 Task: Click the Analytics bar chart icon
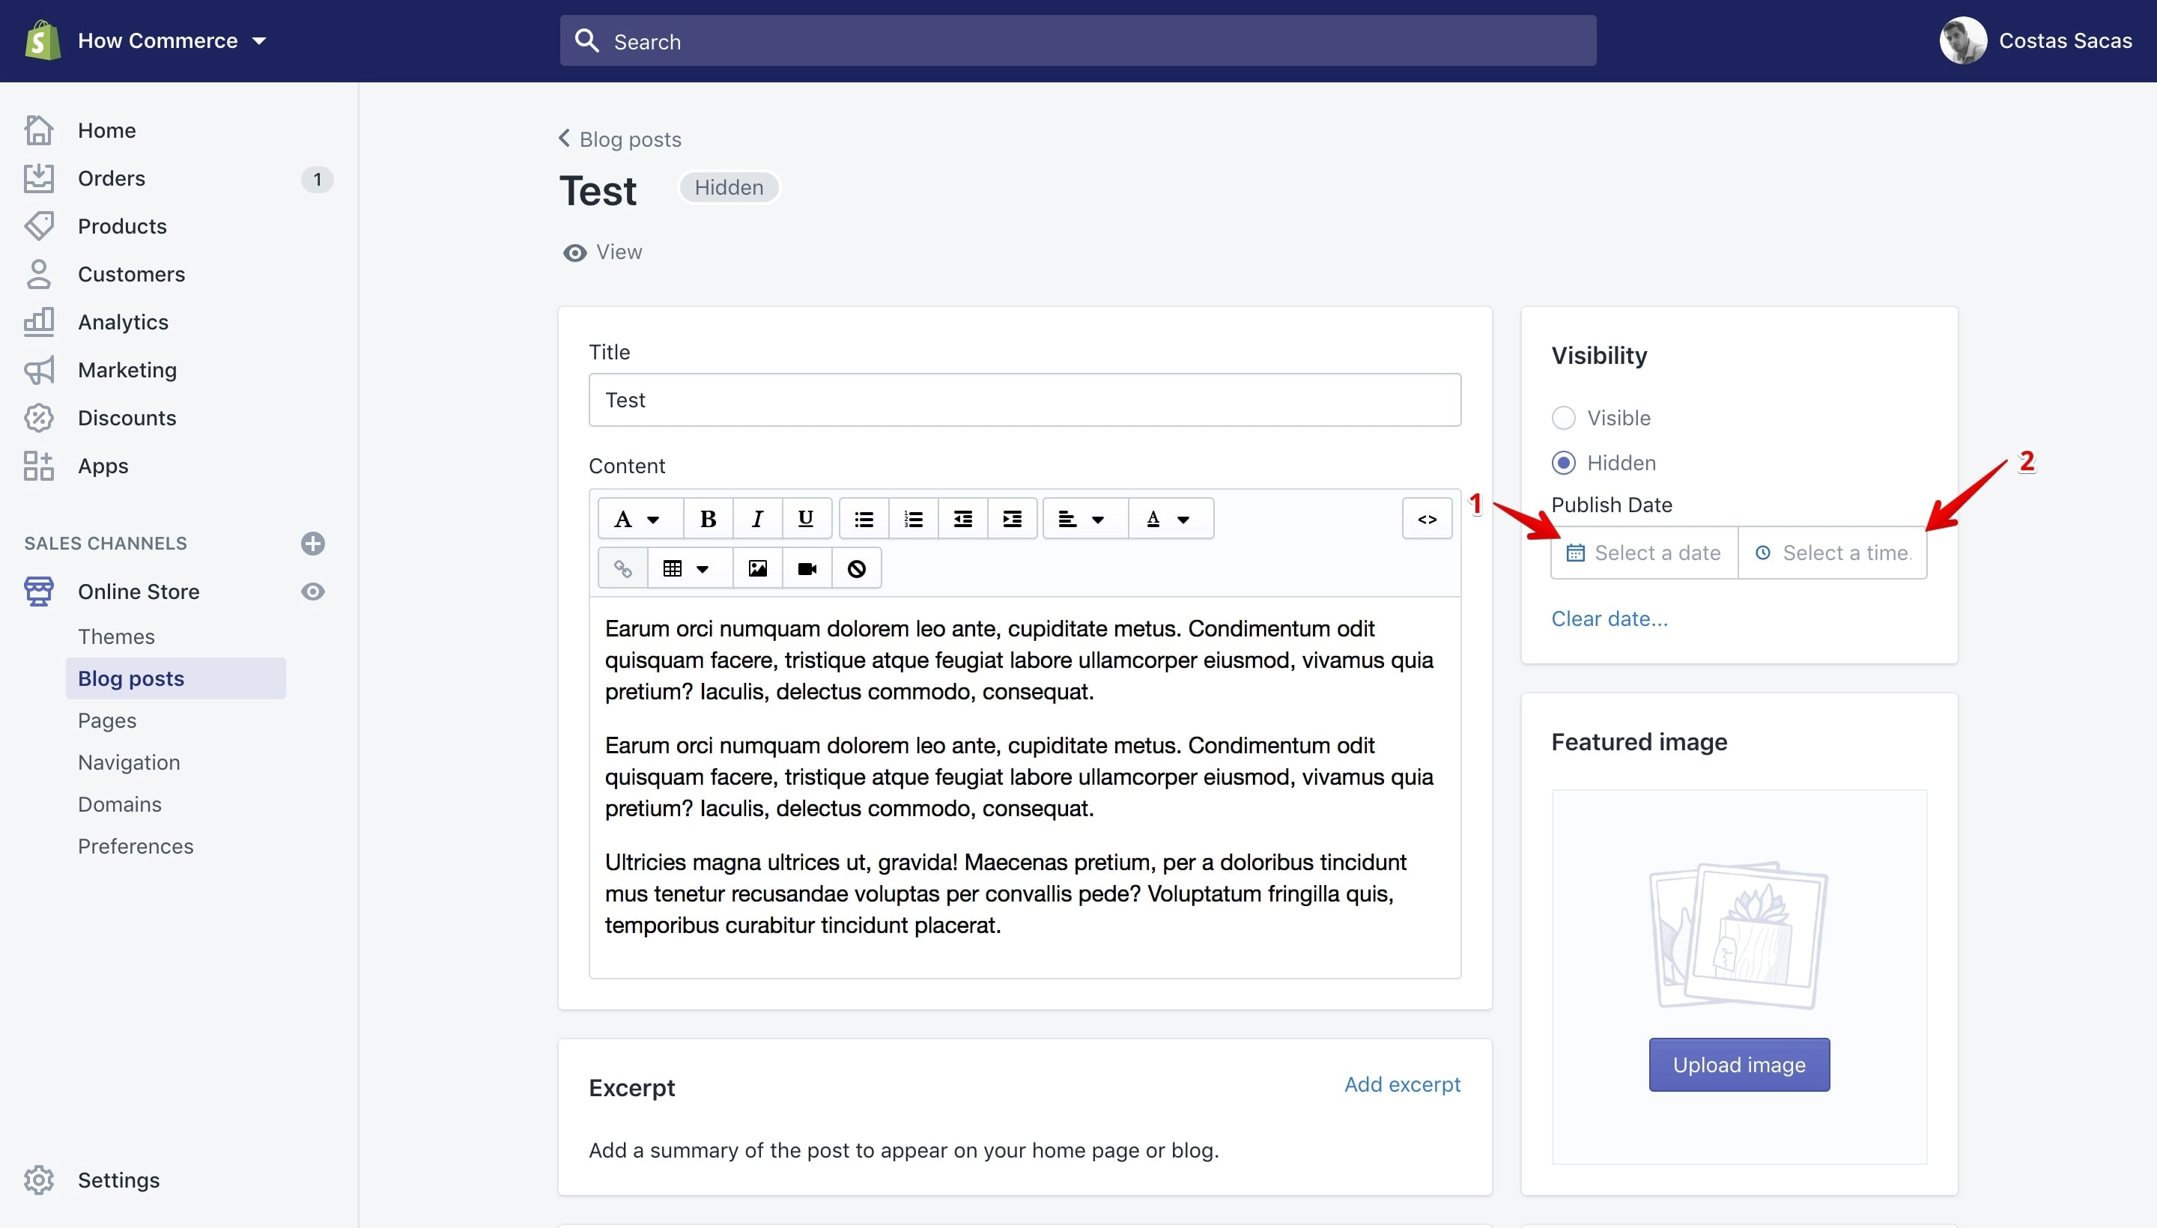point(39,321)
